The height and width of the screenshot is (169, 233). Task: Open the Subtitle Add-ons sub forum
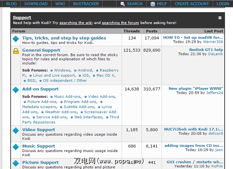coord(79,107)
